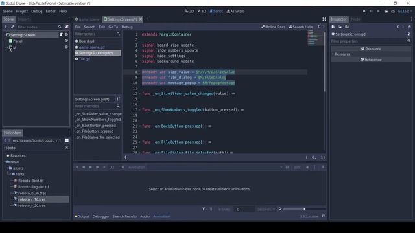415x233 pixels.
Task: Select Board.gd in the script list
Action: pos(86,41)
